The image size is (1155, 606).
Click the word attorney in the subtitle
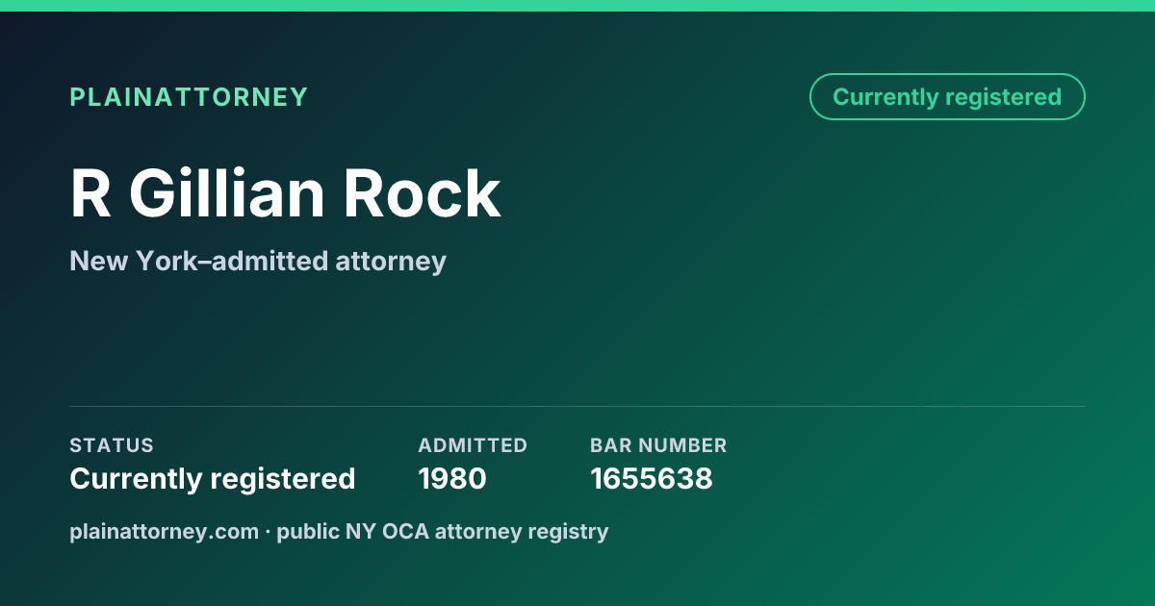pos(391,262)
